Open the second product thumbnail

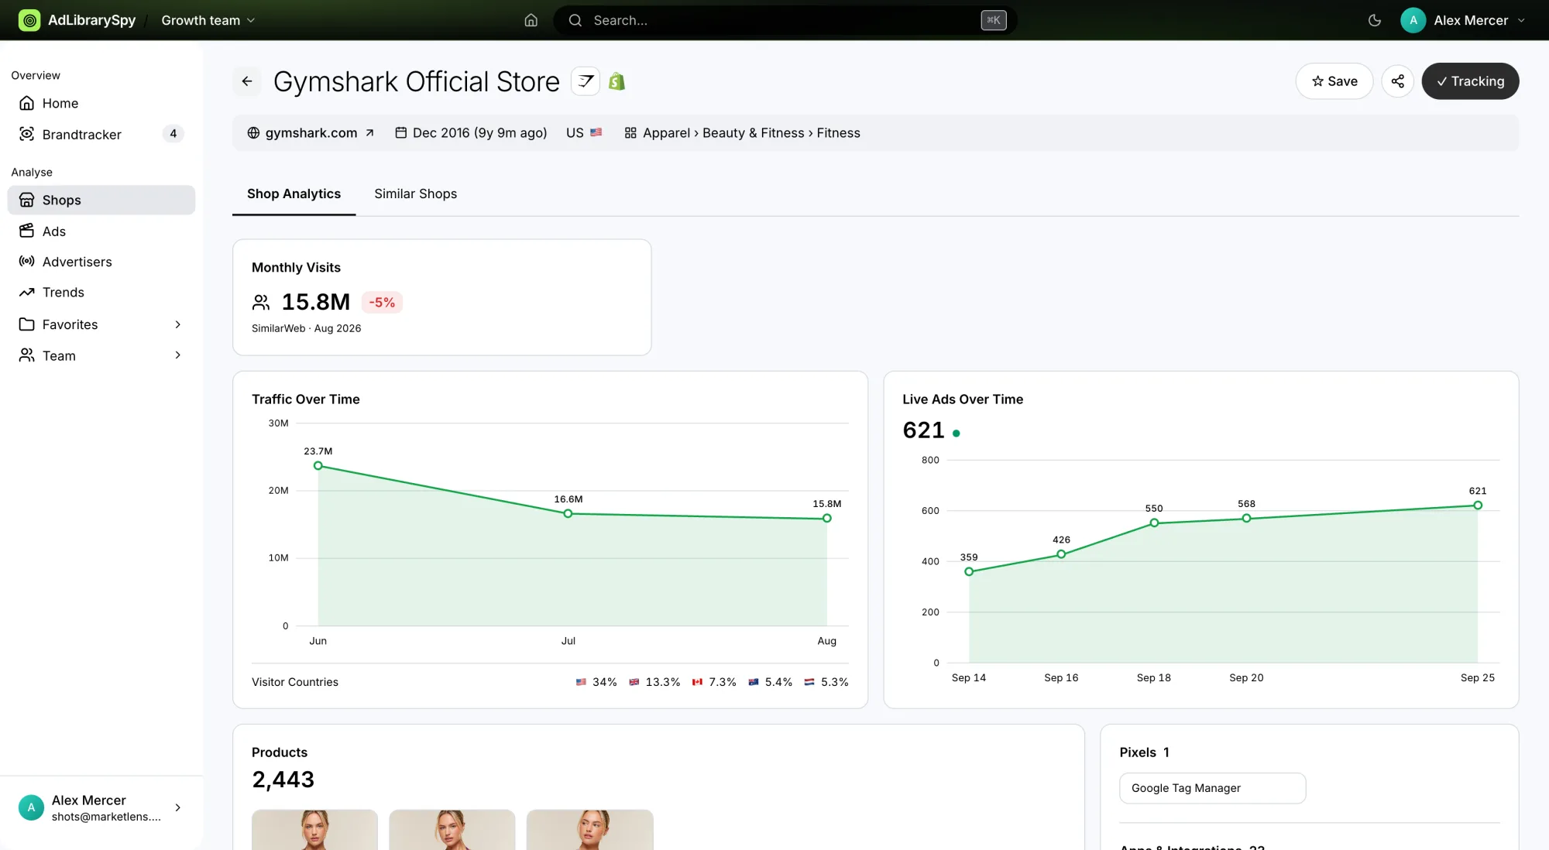(452, 829)
